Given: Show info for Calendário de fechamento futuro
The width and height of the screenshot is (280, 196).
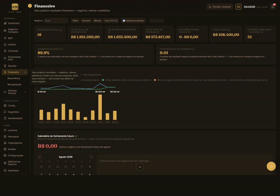Looking at the screenshot, I should 76,136.
